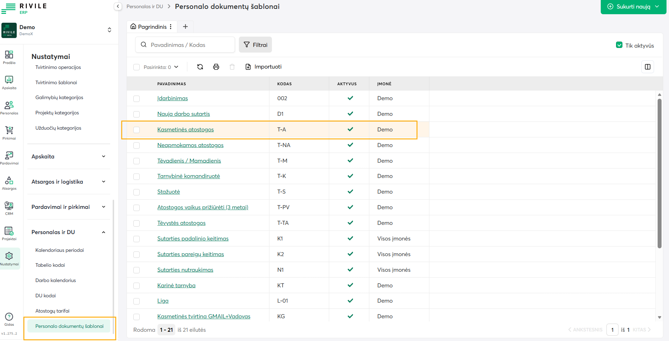The height and width of the screenshot is (341, 669).
Task: Open Tarnybinė komandiruotė template link
Action: [188, 176]
